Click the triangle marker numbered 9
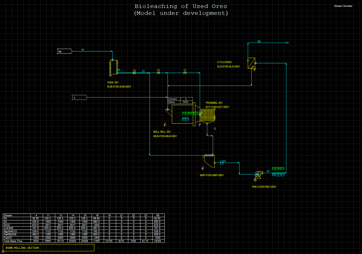Image resolution: width=362 pixels, height=254 pixels. tap(255, 69)
